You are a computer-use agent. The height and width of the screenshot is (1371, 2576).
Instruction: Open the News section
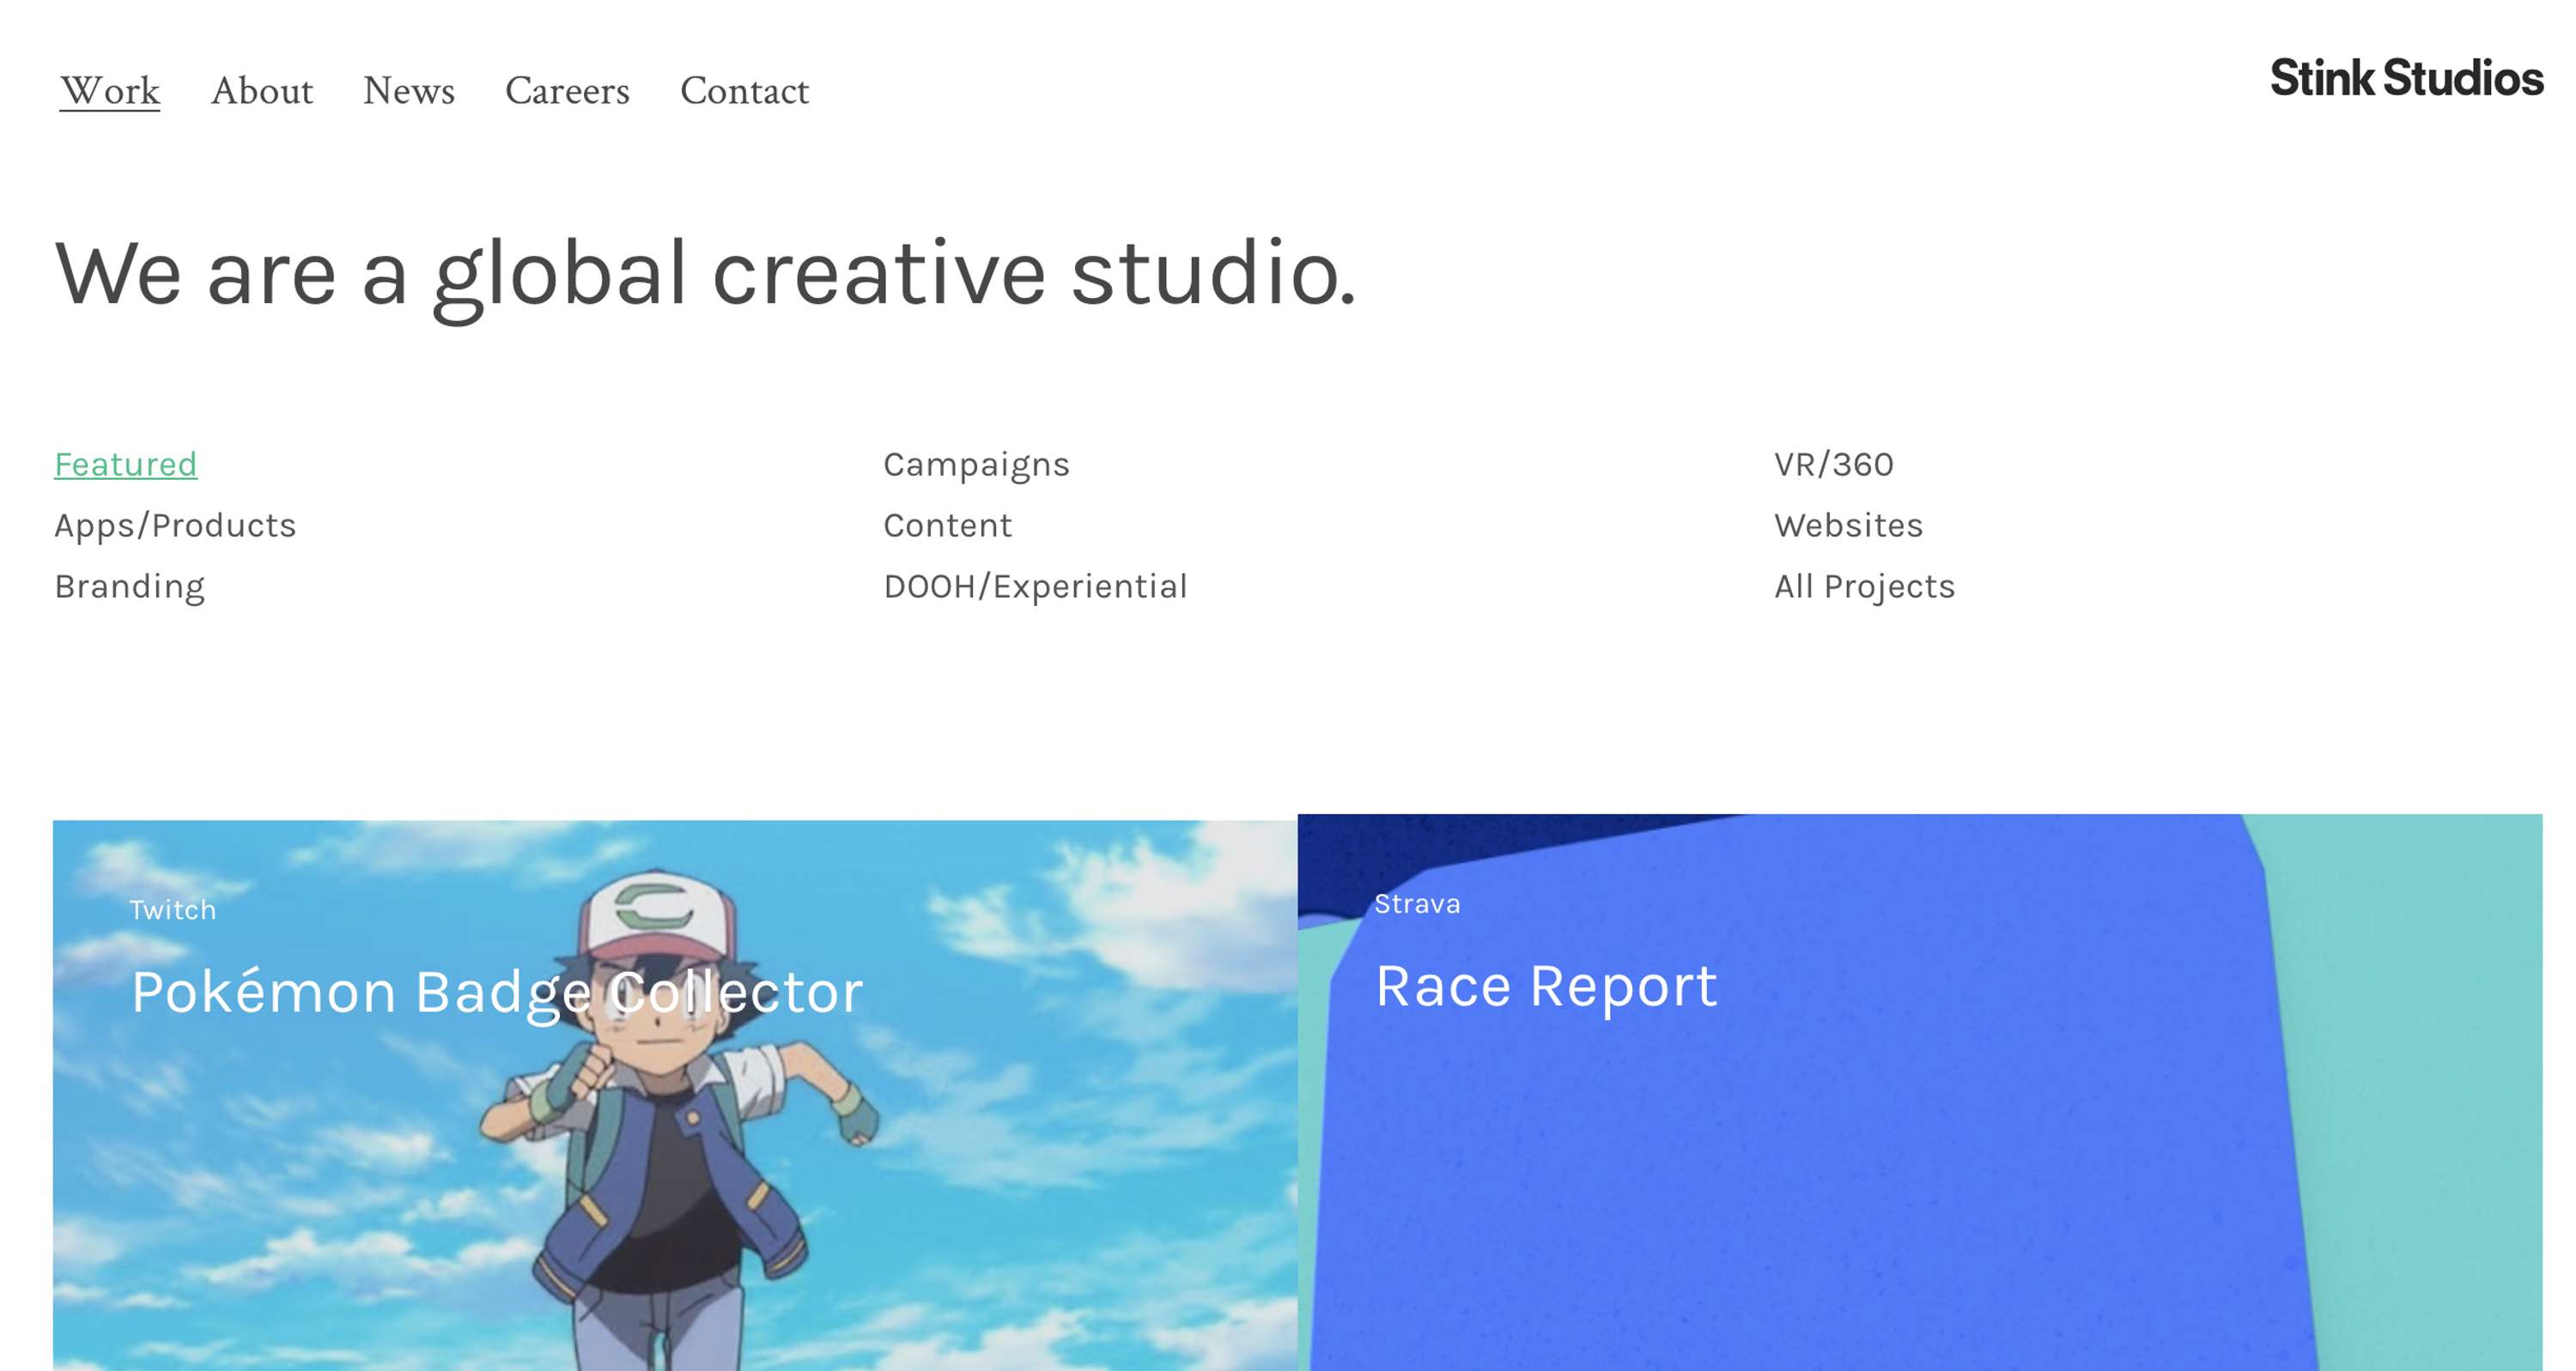(408, 91)
